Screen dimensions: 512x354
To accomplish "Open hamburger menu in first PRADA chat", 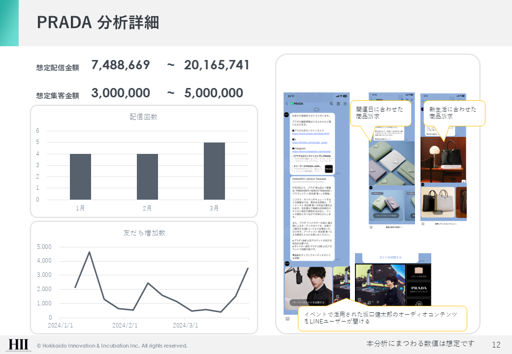I will (345, 104).
